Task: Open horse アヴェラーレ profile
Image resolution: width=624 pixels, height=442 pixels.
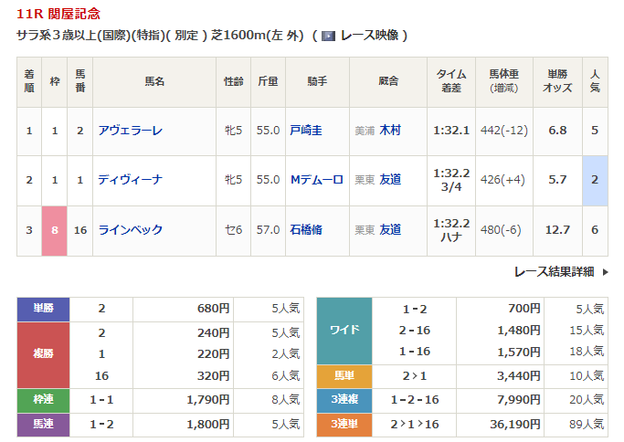Action: [x=130, y=131]
